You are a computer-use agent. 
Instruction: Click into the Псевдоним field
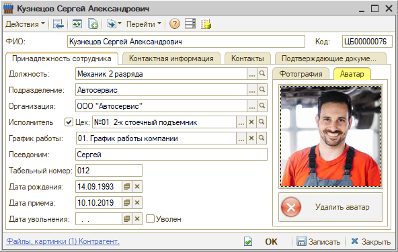pos(171,155)
